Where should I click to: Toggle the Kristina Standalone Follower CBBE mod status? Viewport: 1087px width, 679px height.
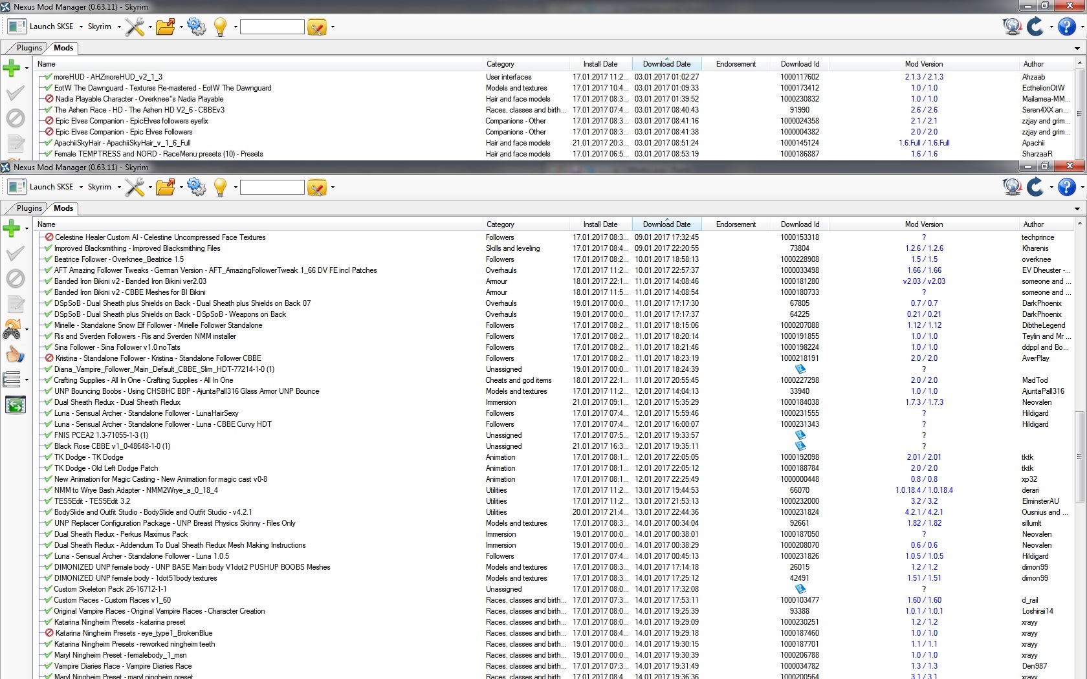[49, 358]
